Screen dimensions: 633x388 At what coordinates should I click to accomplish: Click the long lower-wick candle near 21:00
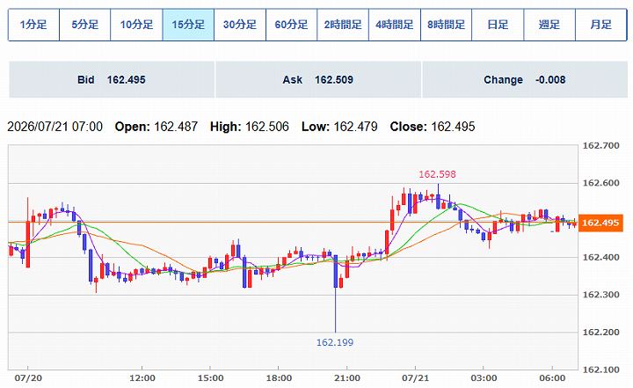tap(336, 293)
